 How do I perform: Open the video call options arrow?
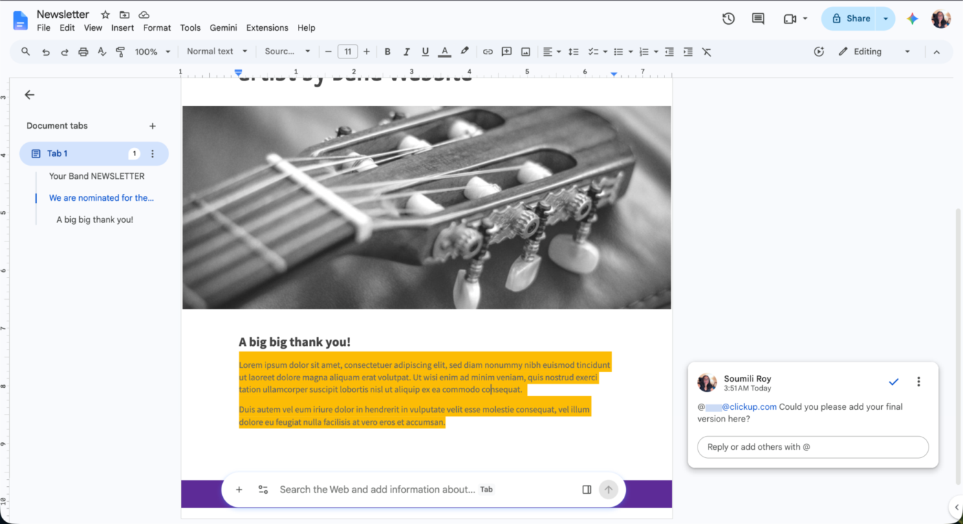point(805,19)
